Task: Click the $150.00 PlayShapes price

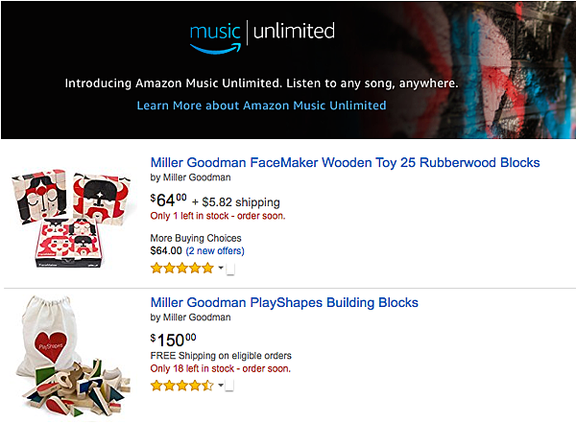Action: click(x=174, y=340)
